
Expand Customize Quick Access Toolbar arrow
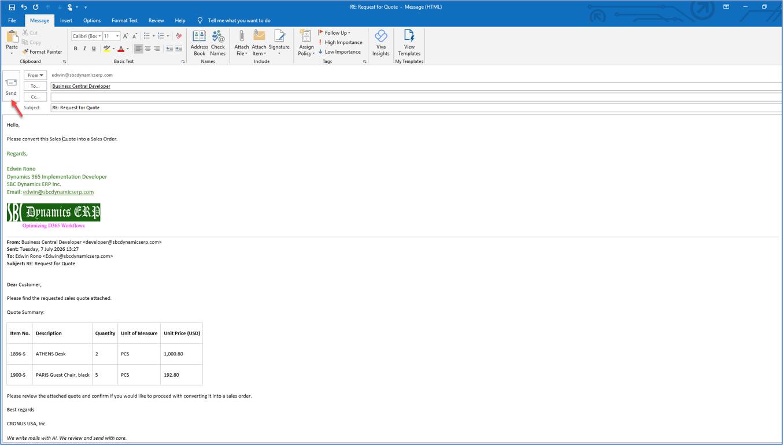click(86, 7)
